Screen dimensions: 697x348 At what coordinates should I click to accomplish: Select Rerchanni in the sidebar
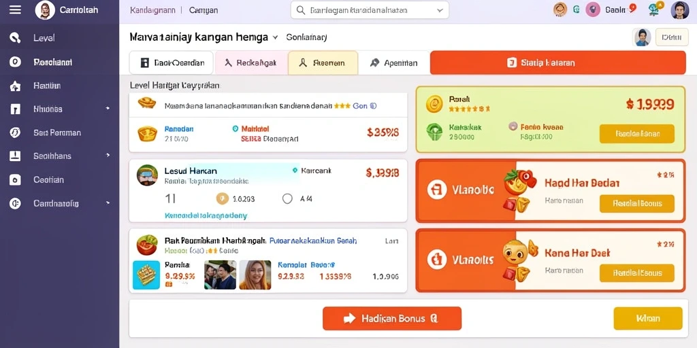pyautogui.click(x=52, y=62)
